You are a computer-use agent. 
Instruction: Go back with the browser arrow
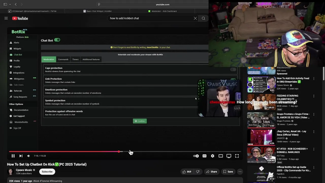coord(16,4)
